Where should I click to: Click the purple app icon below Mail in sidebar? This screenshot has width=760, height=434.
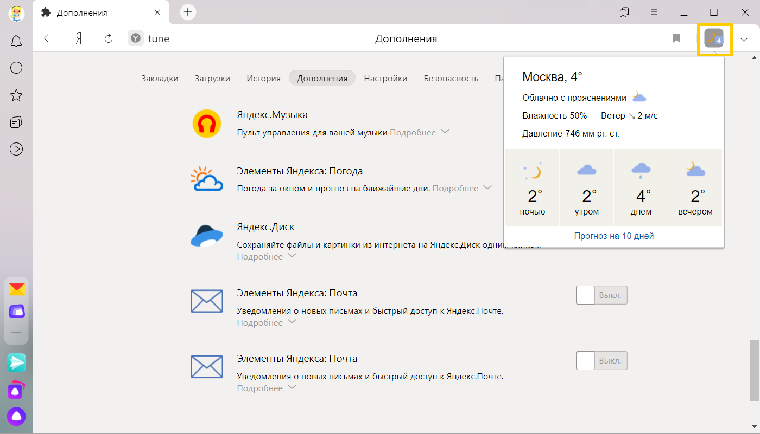tap(16, 311)
